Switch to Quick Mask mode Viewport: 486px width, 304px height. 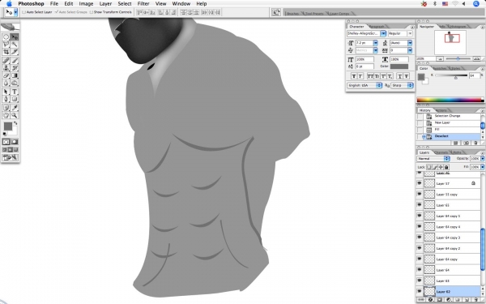pyautogui.click(x=15, y=142)
